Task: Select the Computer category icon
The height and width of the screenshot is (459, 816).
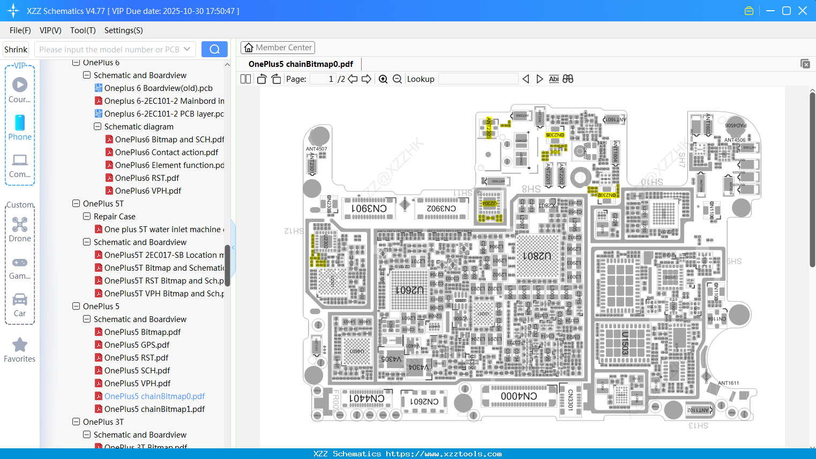Action: point(20,165)
